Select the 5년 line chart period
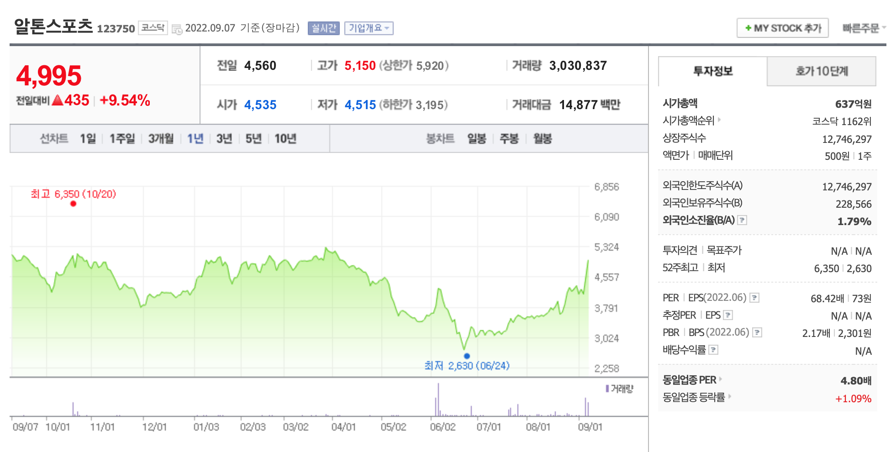Image resolution: width=896 pixels, height=452 pixels. (x=253, y=138)
